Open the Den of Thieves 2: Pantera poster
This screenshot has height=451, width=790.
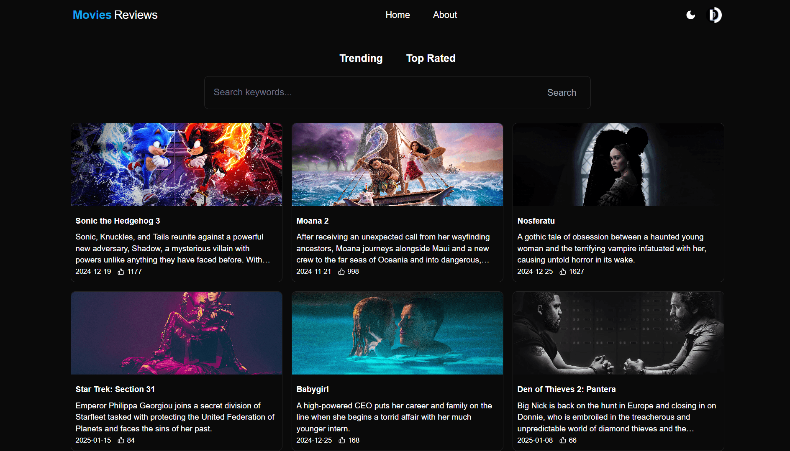(x=618, y=333)
